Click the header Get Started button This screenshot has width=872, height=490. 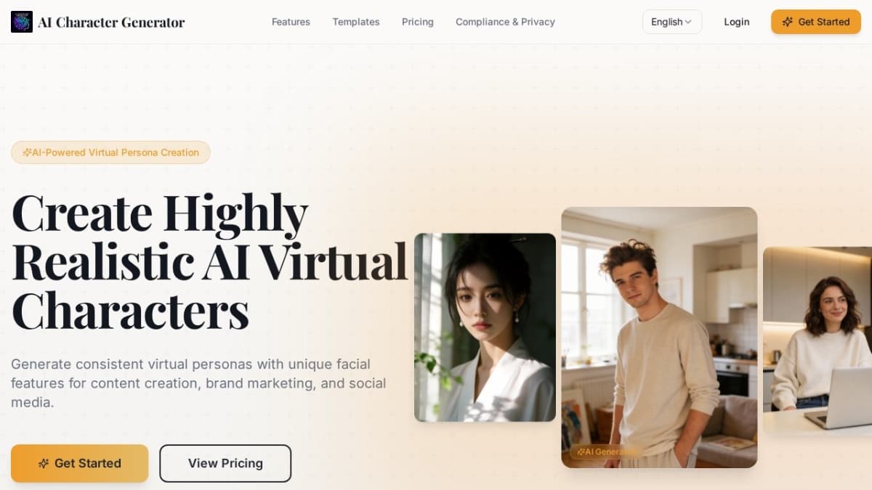[x=816, y=22]
